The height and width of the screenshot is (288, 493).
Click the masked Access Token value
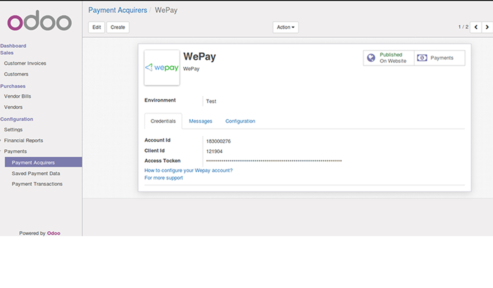tap(274, 161)
